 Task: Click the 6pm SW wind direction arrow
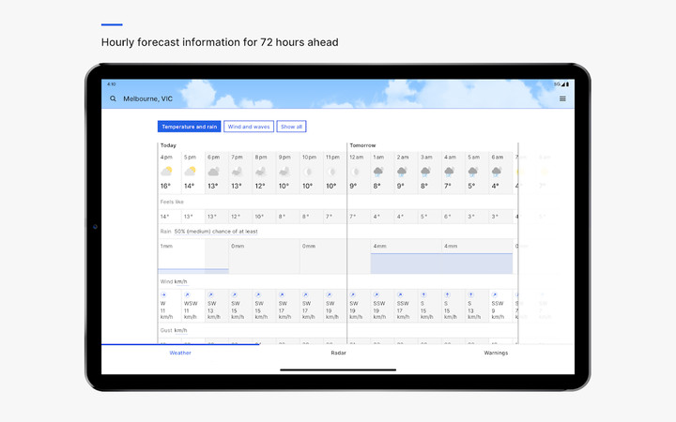(x=211, y=295)
